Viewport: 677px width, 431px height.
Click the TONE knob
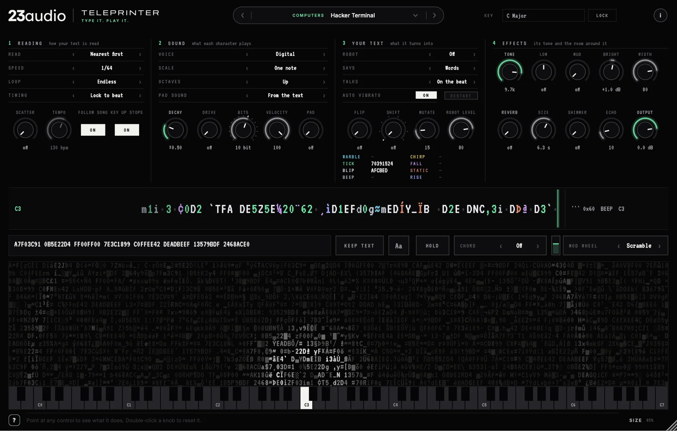coord(510,72)
